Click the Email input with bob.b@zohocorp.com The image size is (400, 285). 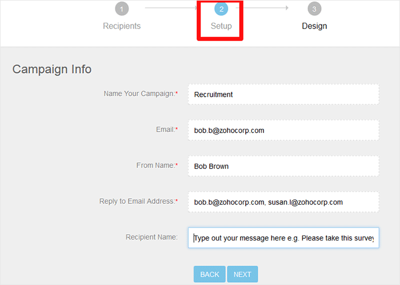coord(283,130)
